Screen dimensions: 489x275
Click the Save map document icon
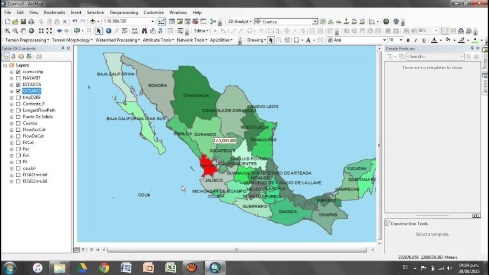click(23, 21)
